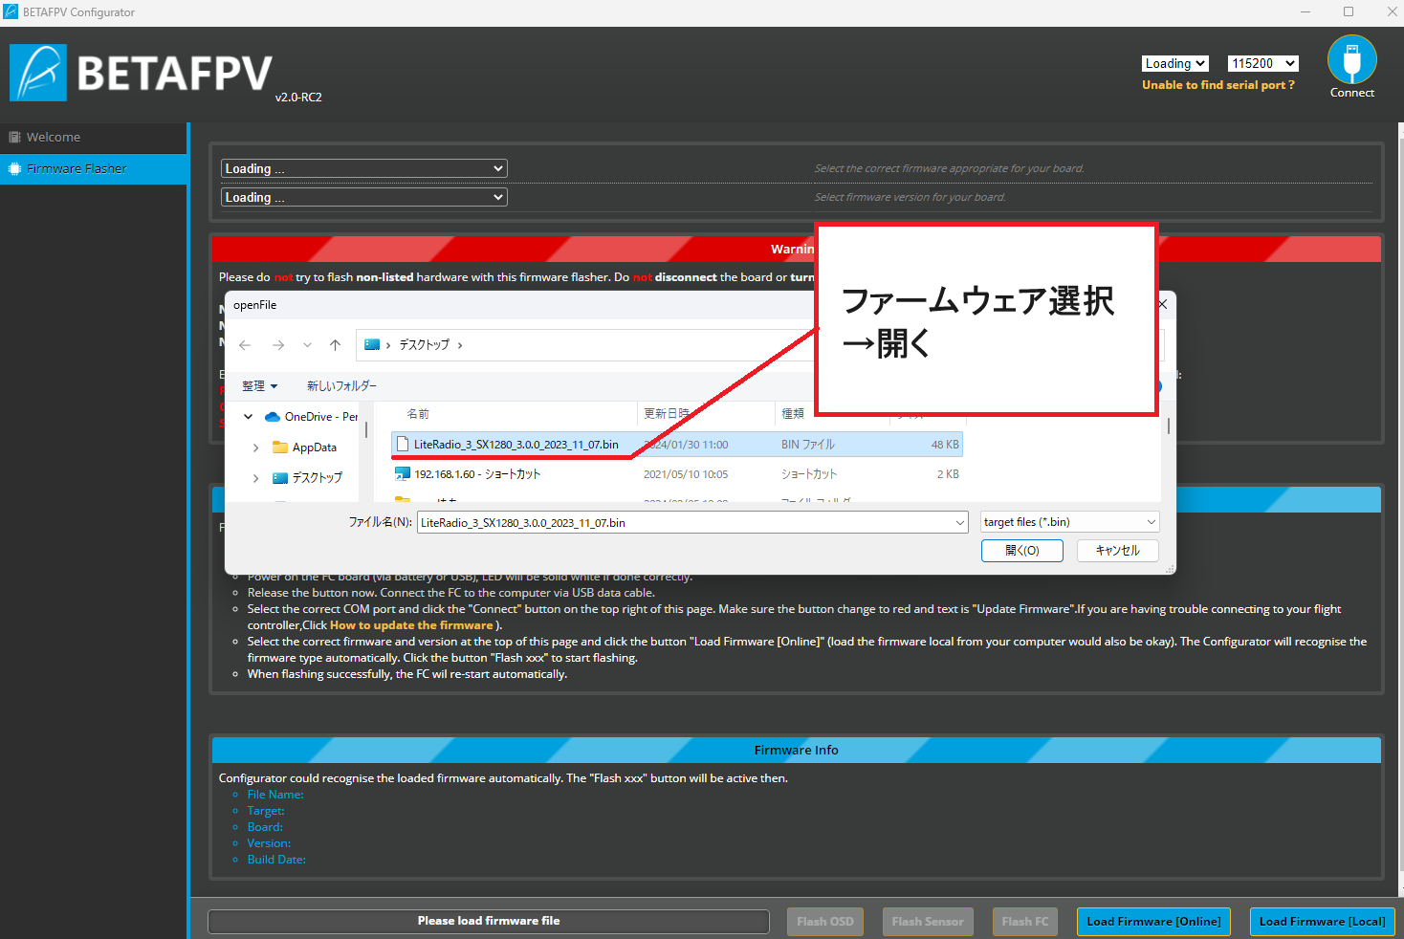The width and height of the screenshot is (1404, 939).
Task: Select デスクトップ in navigation tree
Action: (307, 478)
